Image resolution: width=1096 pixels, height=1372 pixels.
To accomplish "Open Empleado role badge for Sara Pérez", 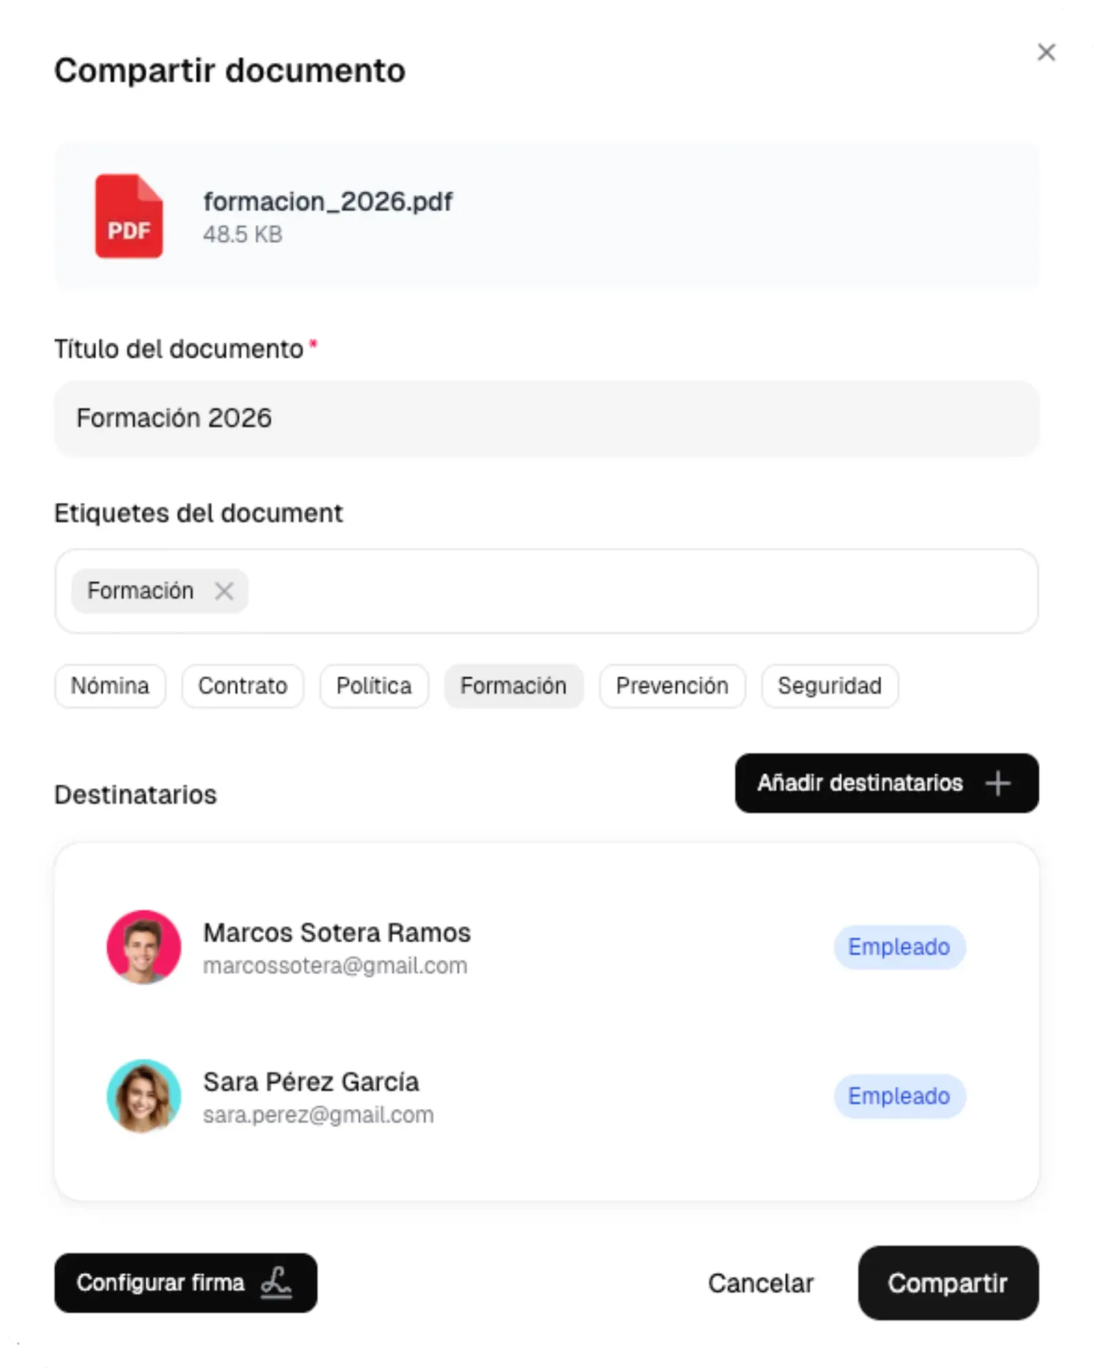I will (x=899, y=1096).
